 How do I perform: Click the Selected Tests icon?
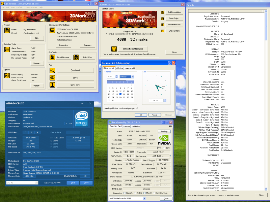coord(7,49)
